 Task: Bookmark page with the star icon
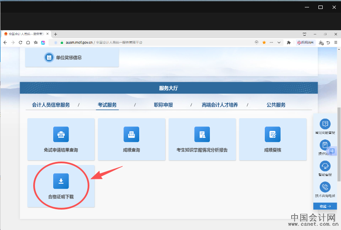click(x=264, y=43)
